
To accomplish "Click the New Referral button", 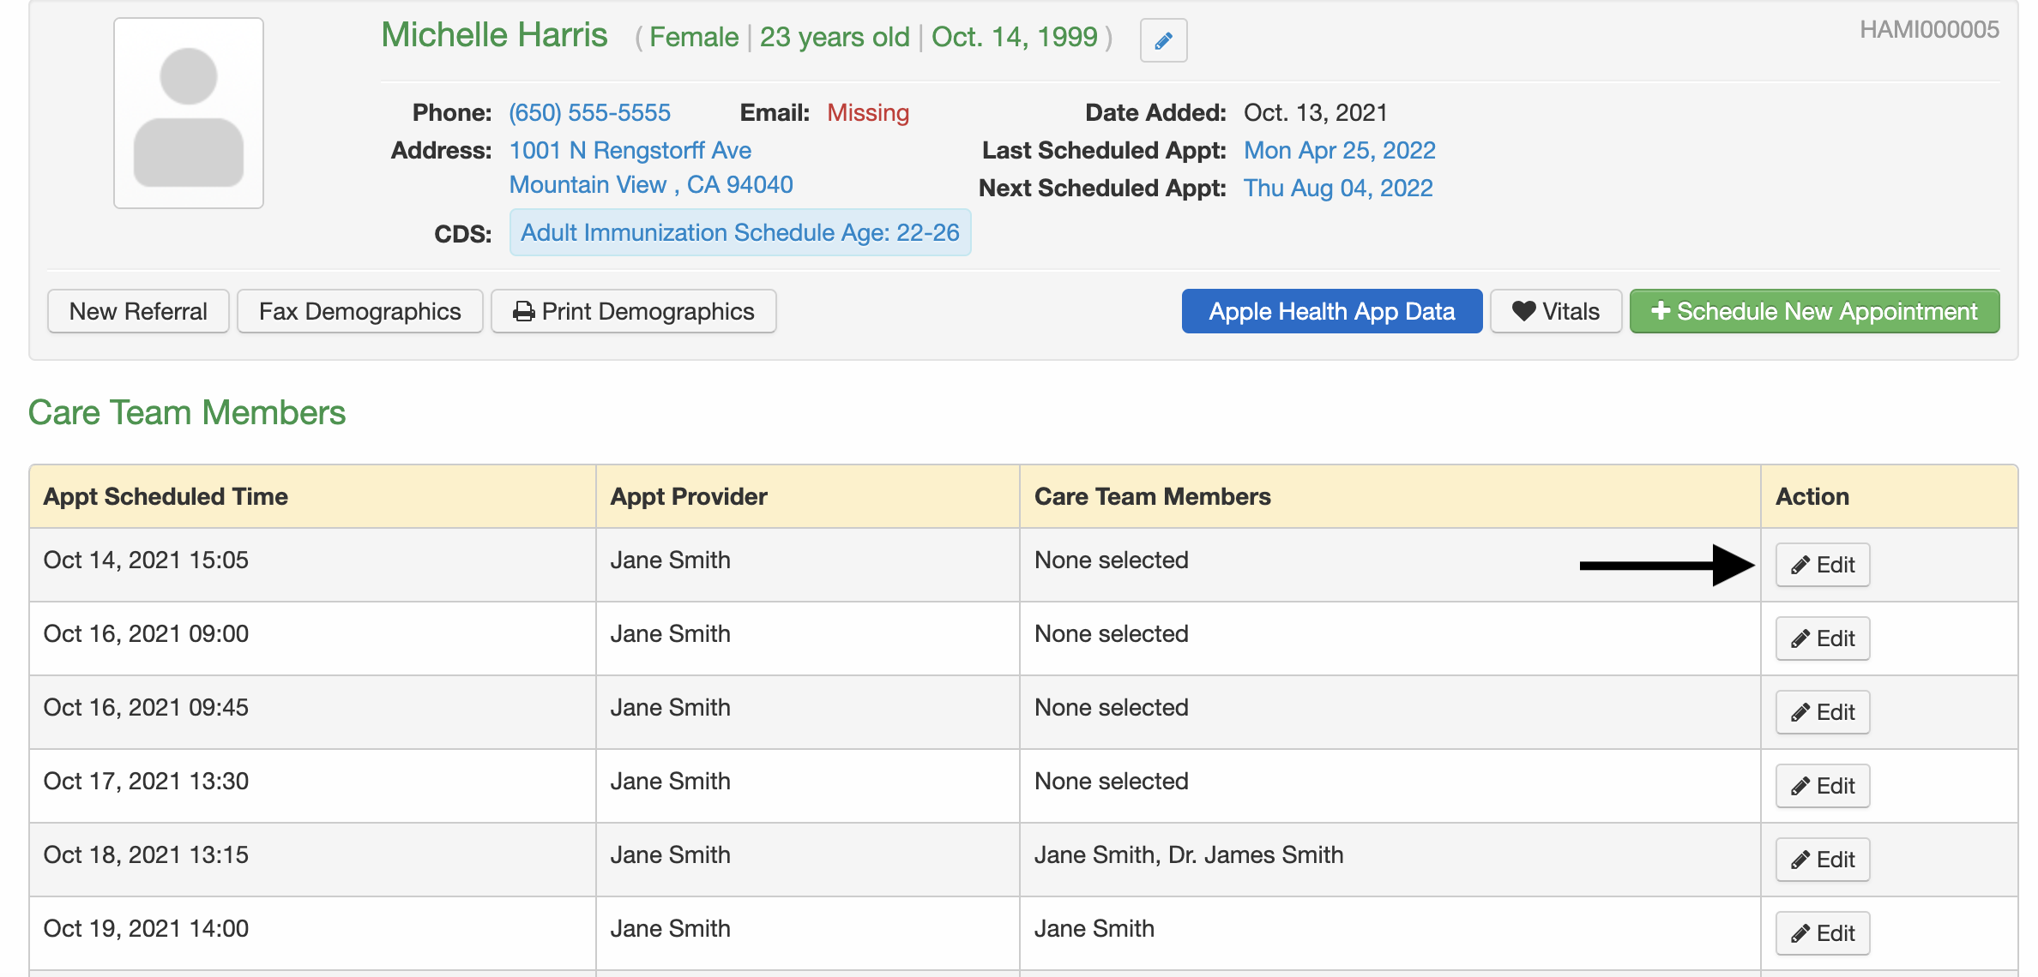I will 138,311.
